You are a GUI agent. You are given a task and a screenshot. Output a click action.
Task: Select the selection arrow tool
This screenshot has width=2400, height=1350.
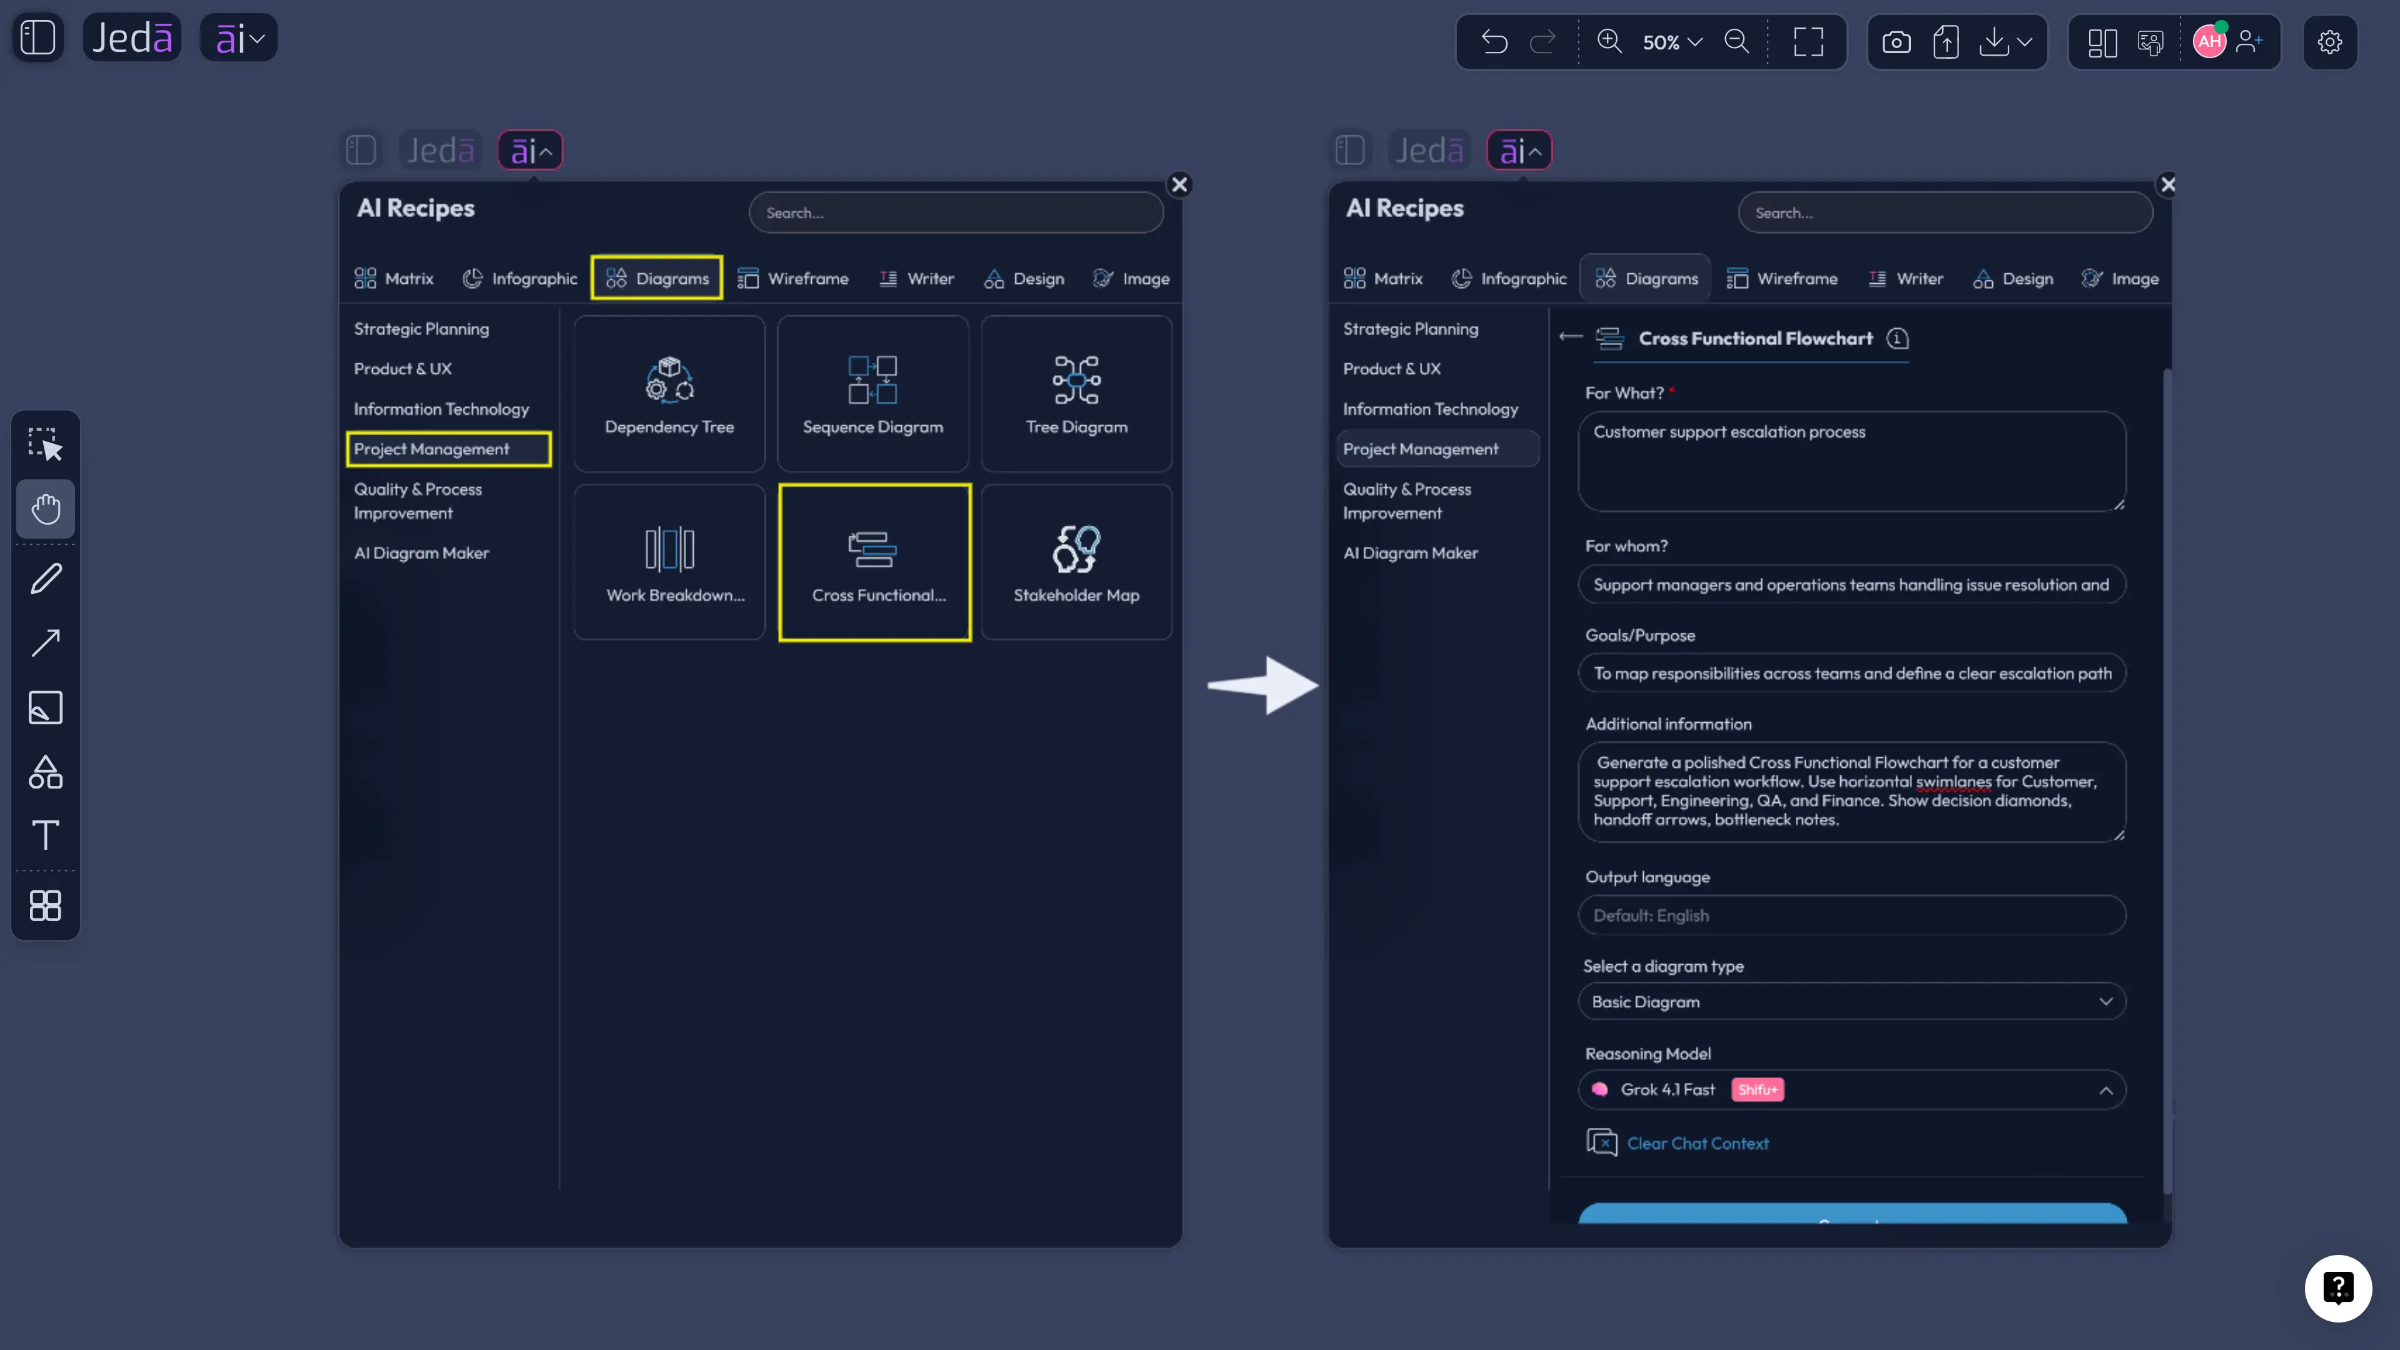pos(46,445)
